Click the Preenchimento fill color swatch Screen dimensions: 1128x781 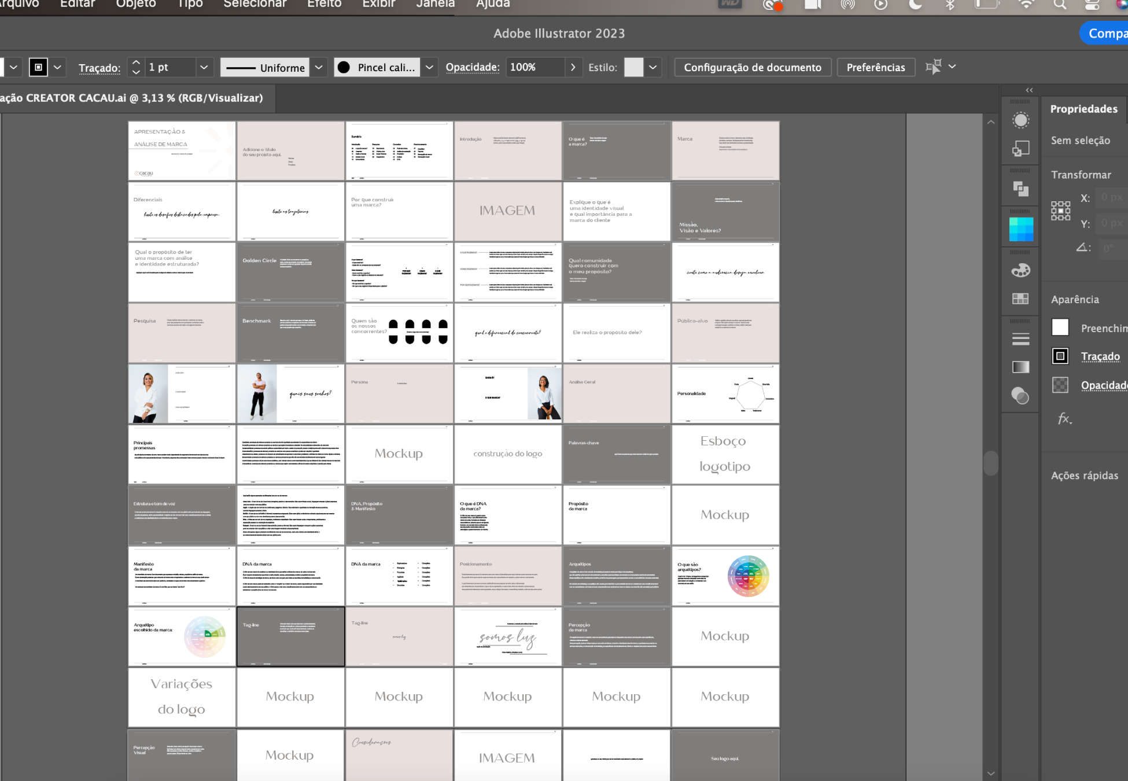coord(1060,327)
